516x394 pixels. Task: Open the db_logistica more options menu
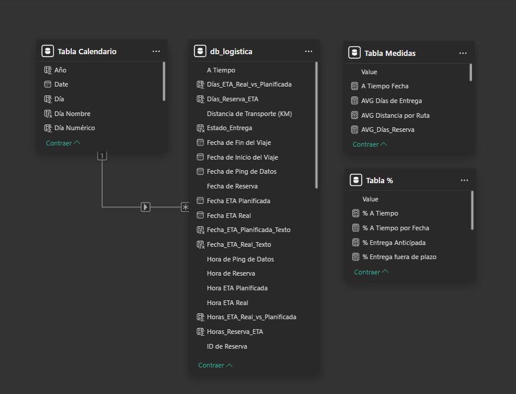click(x=308, y=51)
